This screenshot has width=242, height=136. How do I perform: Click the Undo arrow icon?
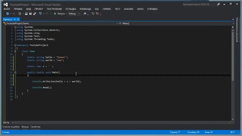[40, 14]
